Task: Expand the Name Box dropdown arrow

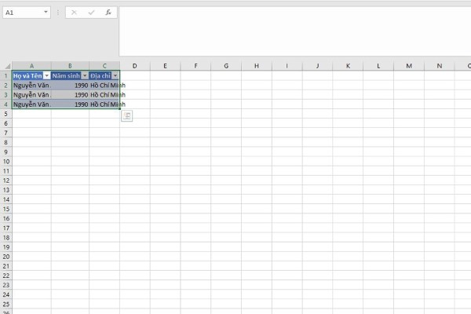Action: point(46,13)
